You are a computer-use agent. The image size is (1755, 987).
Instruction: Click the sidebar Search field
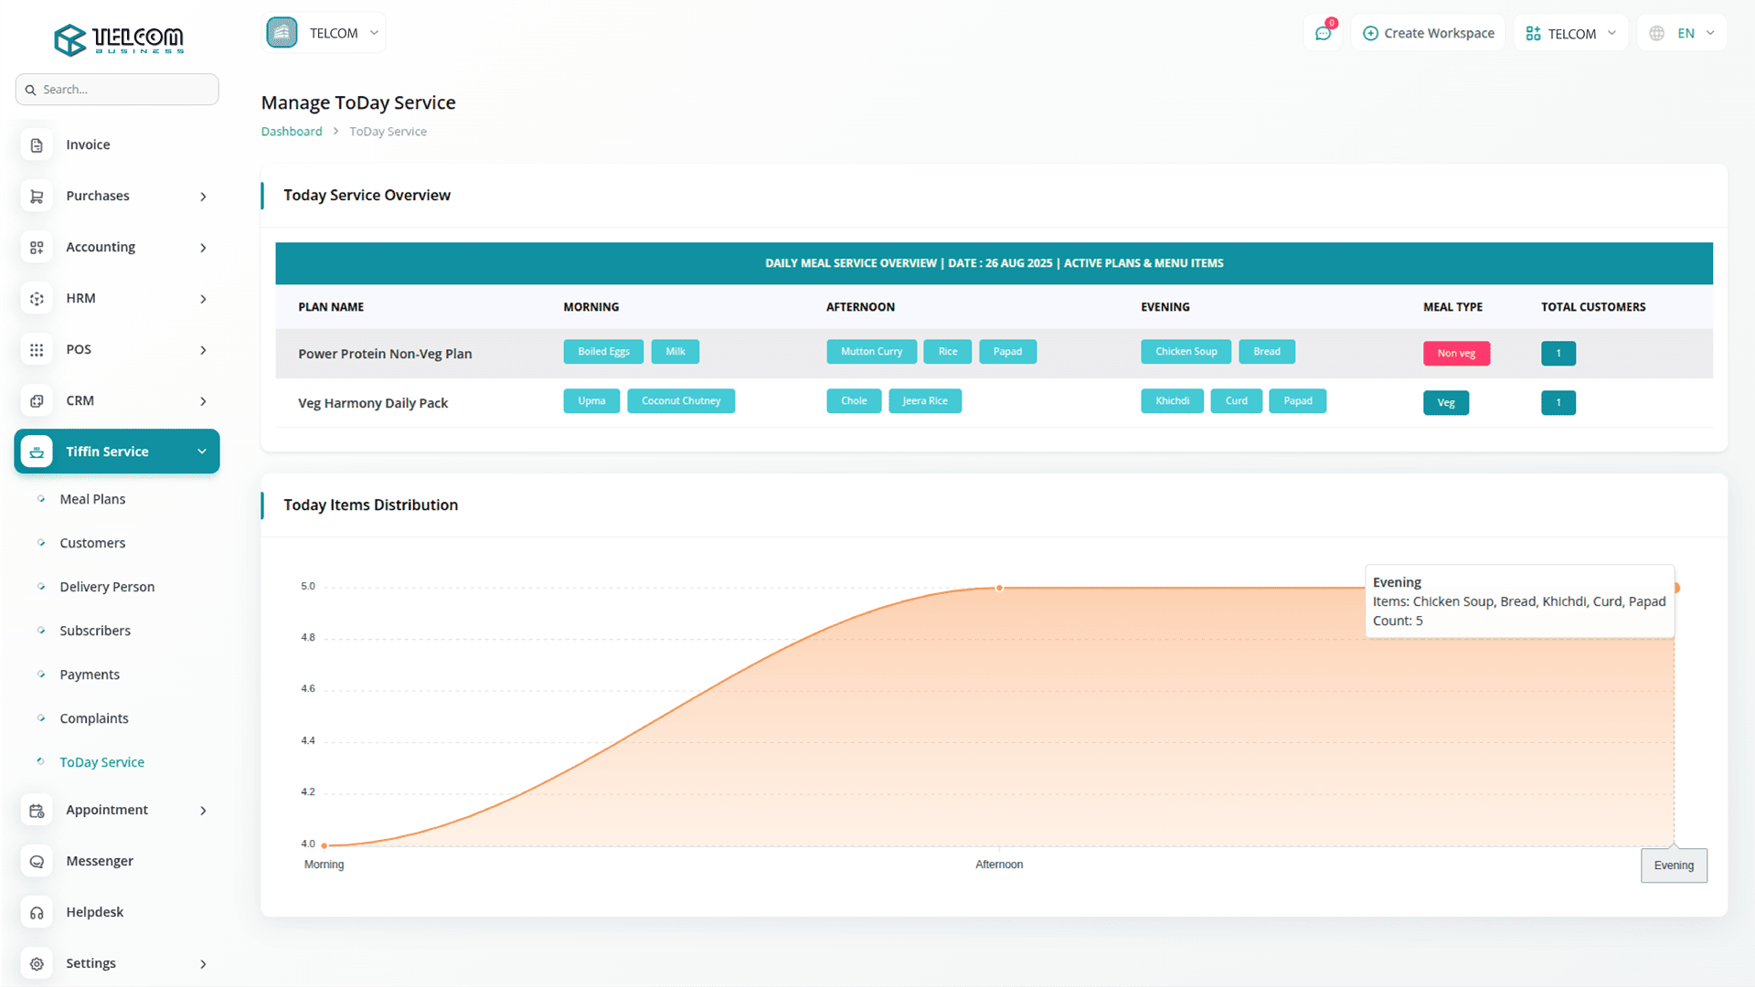click(117, 90)
